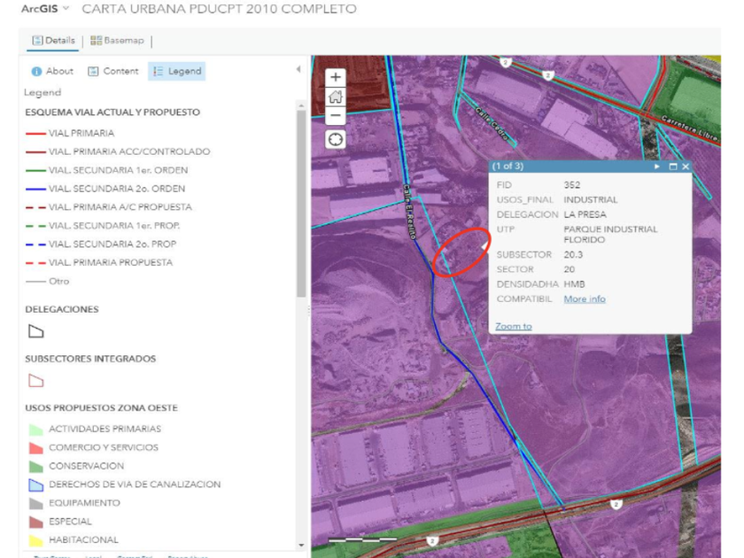Click the Zoom to link
This screenshot has height=558, width=744.
coord(514,326)
